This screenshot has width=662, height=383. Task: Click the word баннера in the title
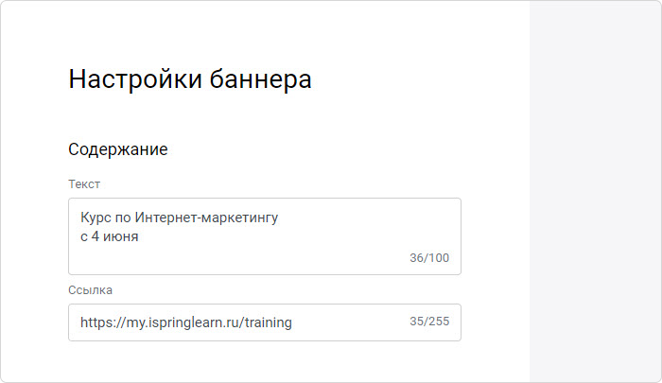coord(260,79)
